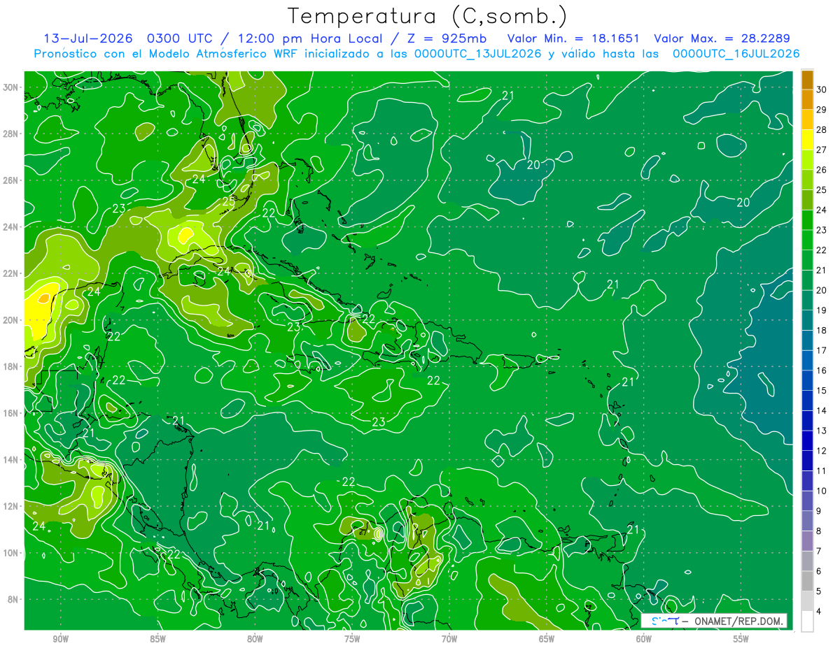This screenshot has height=648, width=840.
Task: Click the lime colorbar segment between 26 and 27
Action: point(807,159)
